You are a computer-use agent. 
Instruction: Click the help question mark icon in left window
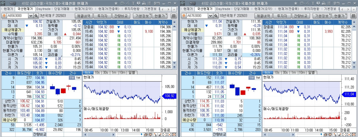click(139, 3)
